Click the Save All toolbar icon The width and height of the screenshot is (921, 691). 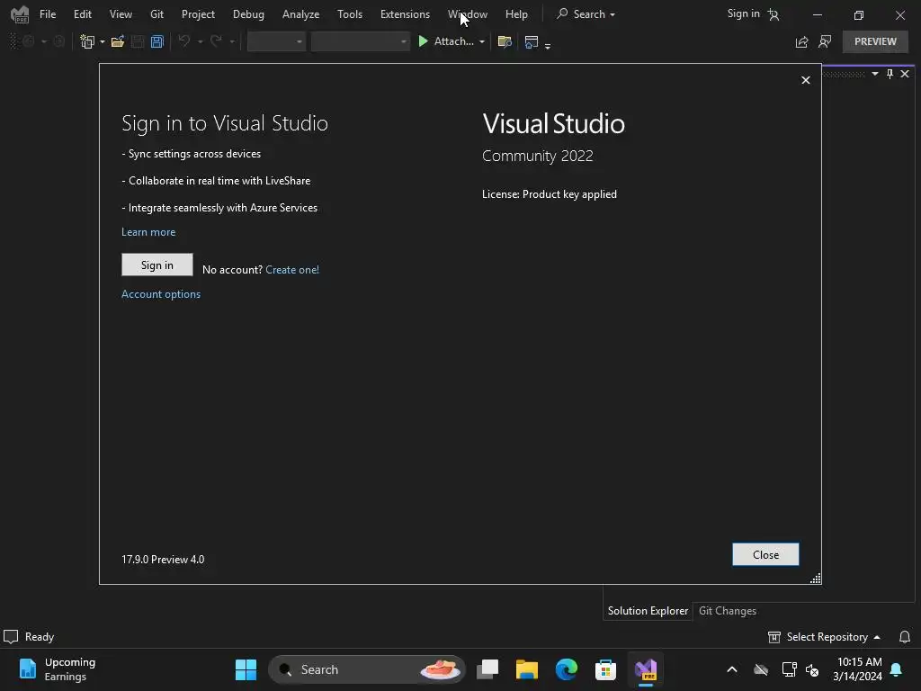[156, 41]
